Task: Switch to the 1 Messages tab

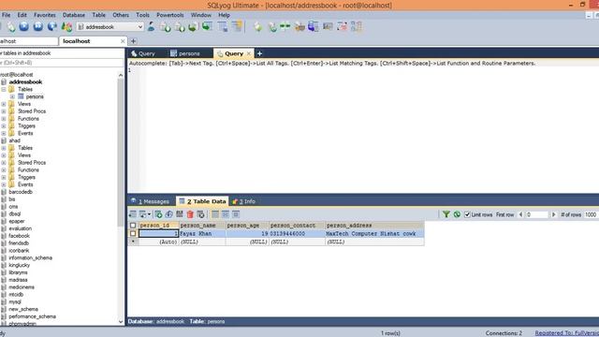Action: [150, 201]
